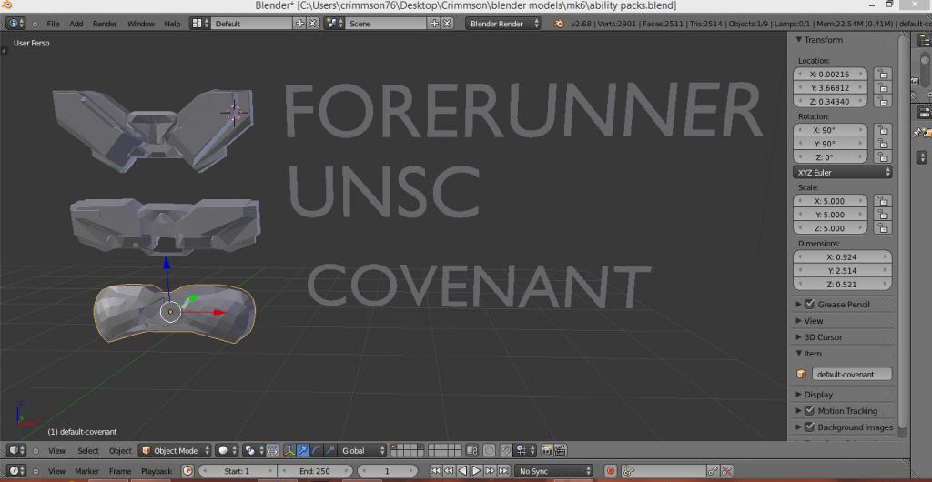This screenshot has height=482, width=932.
Task: Toggle the Motion Tracking checkbox
Action: point(809,410)
